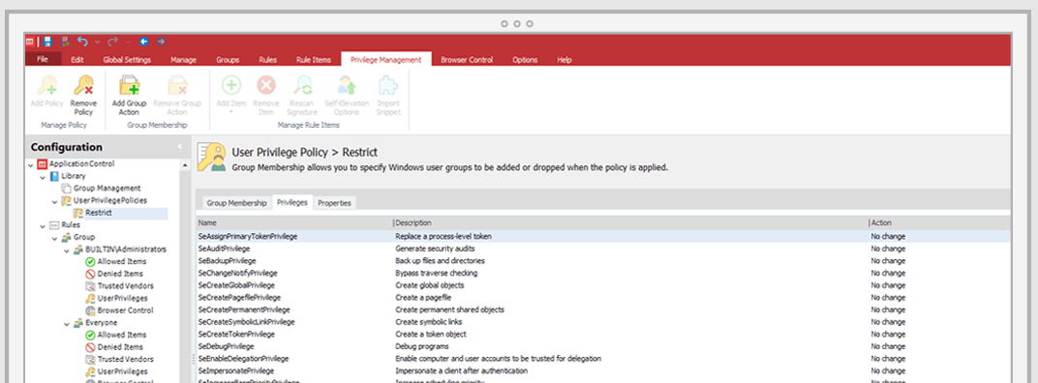Select Browser Control under BUILTIN\Administrators

(120, 310)
